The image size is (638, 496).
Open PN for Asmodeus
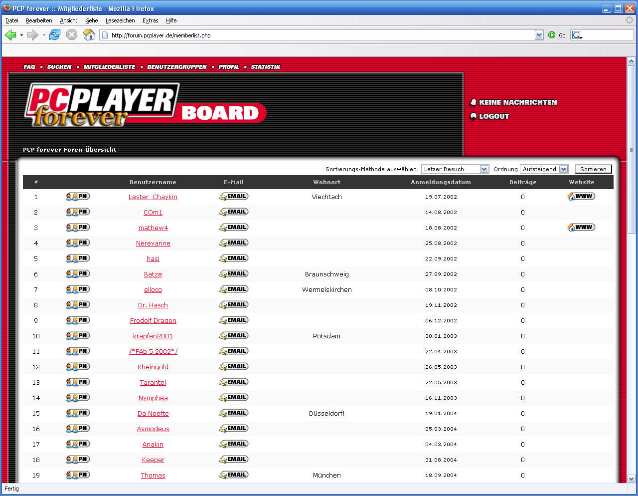point(78,429)
